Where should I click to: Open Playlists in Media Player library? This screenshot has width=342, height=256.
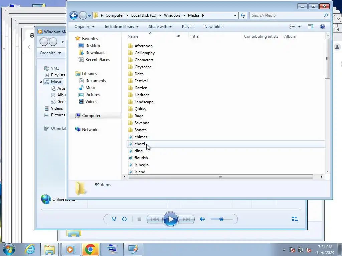(x=58, y=75)
